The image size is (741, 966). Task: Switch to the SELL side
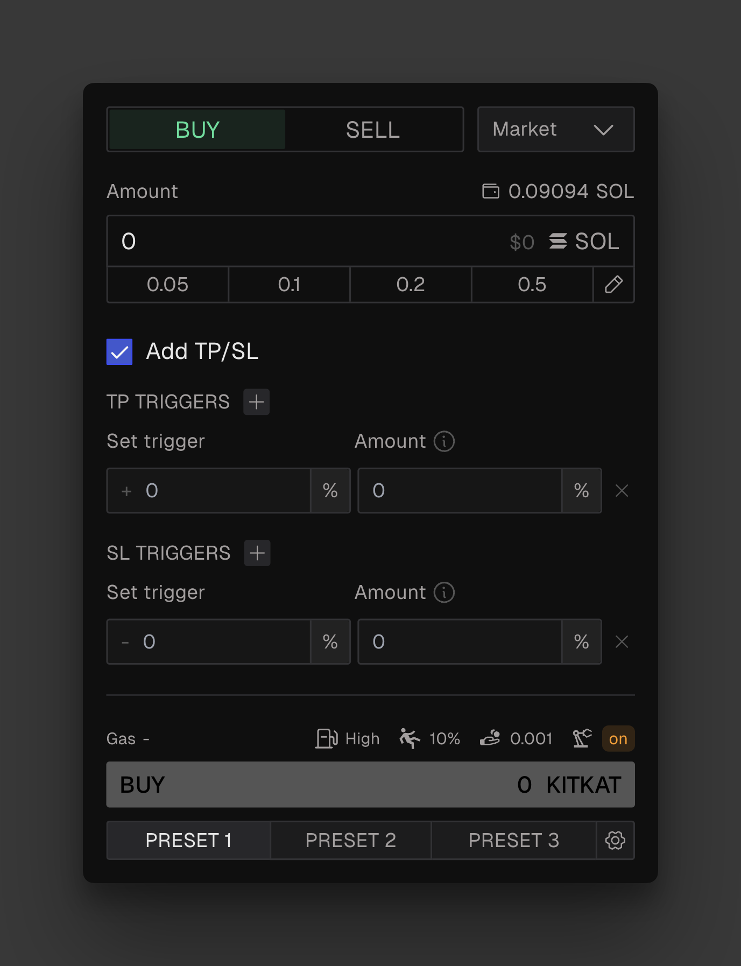coord(373,130)
